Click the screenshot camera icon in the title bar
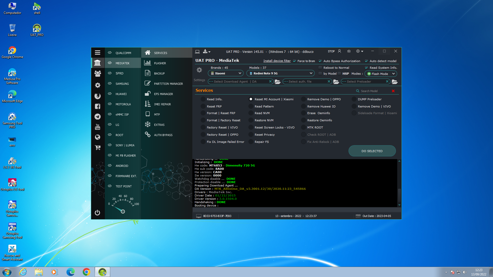 pyautogui.click(x=349, y=51)
